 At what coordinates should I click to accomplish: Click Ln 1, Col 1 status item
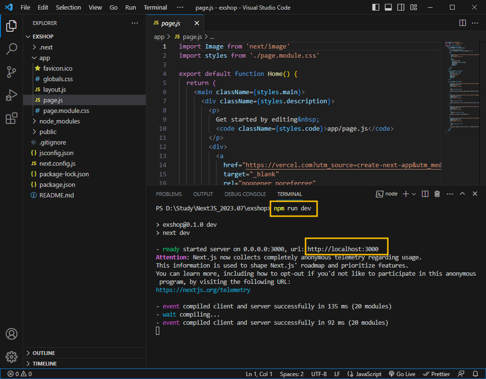click(x=259, y=374)
